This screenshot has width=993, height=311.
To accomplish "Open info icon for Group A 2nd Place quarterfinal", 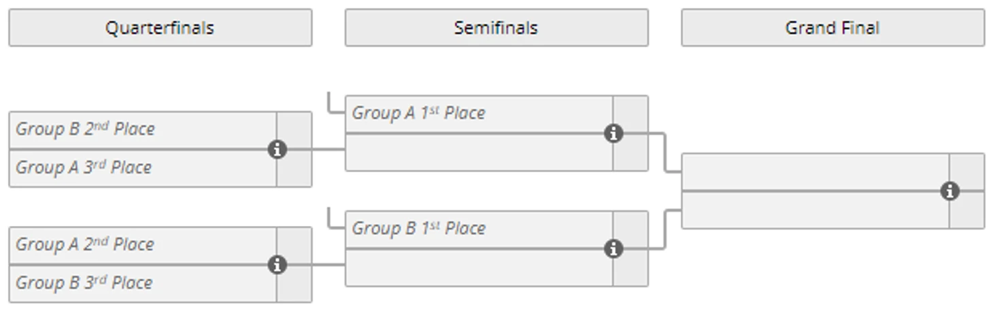I will [277, 265].
